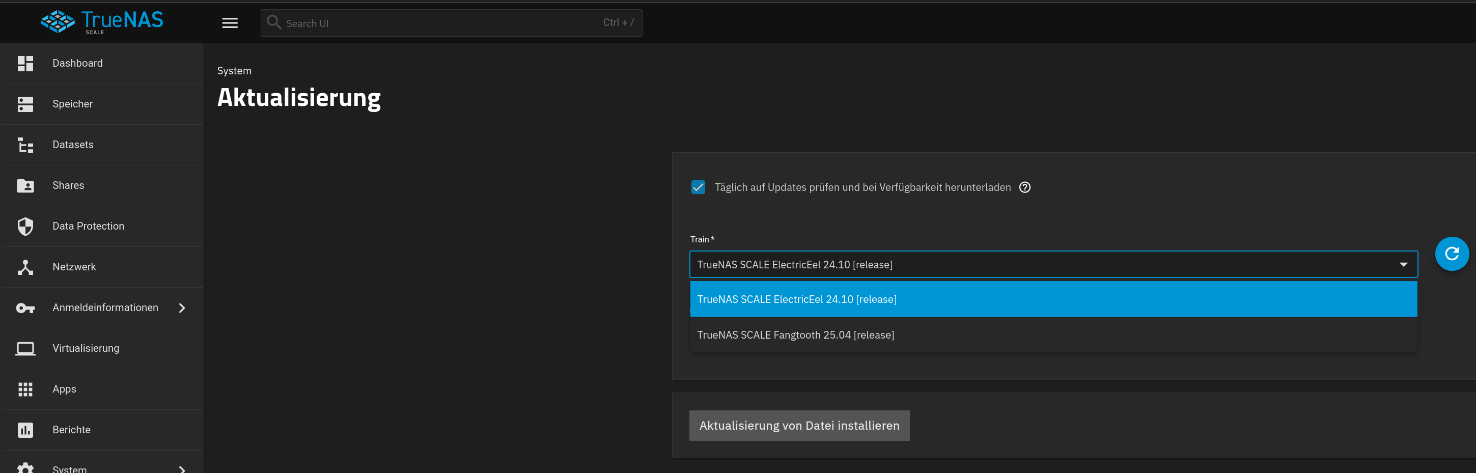This screenshot has width=1476, height=473.
Task: Click the Dashboard sidebar icon
Action: tap(25, 64)
